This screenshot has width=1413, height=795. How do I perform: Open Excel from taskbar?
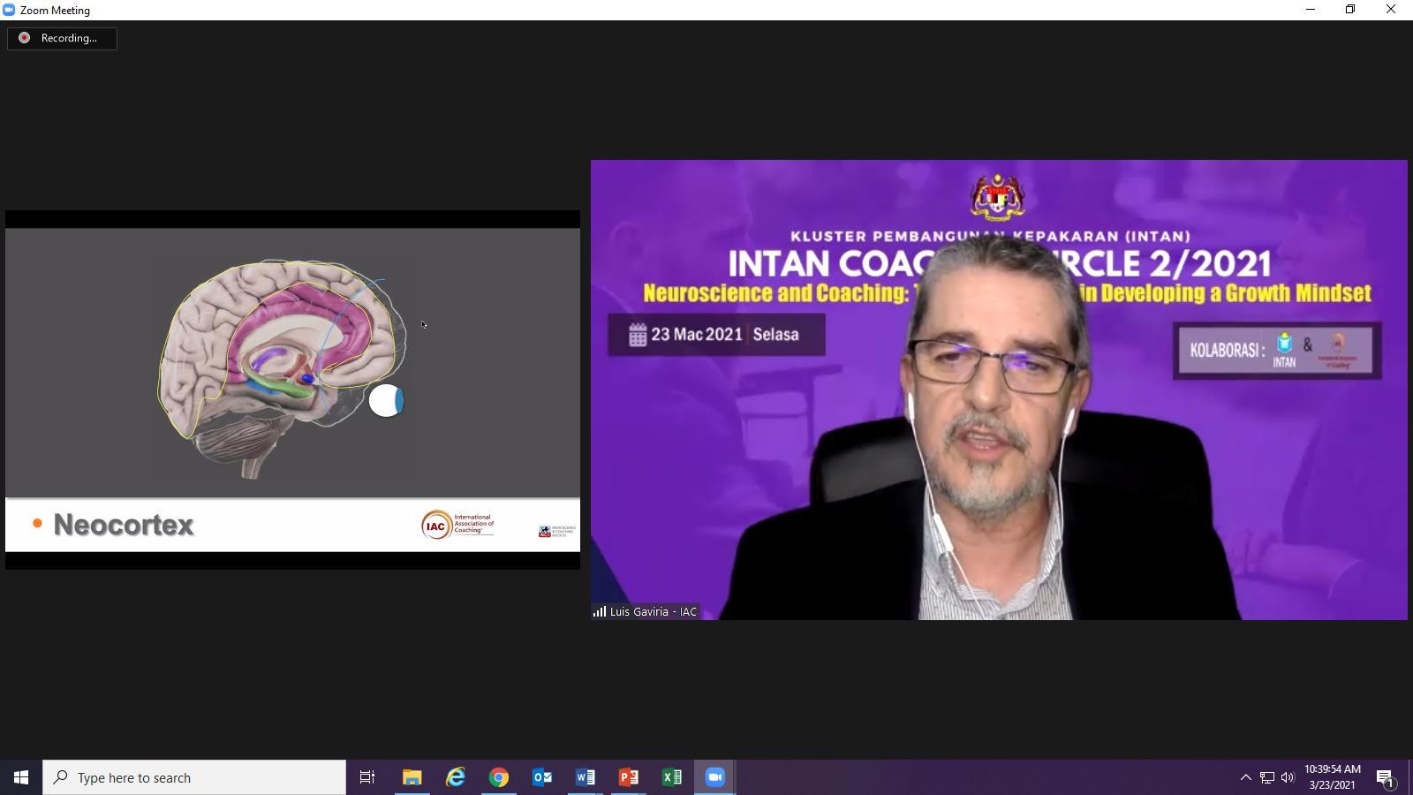tap(672, 777)
